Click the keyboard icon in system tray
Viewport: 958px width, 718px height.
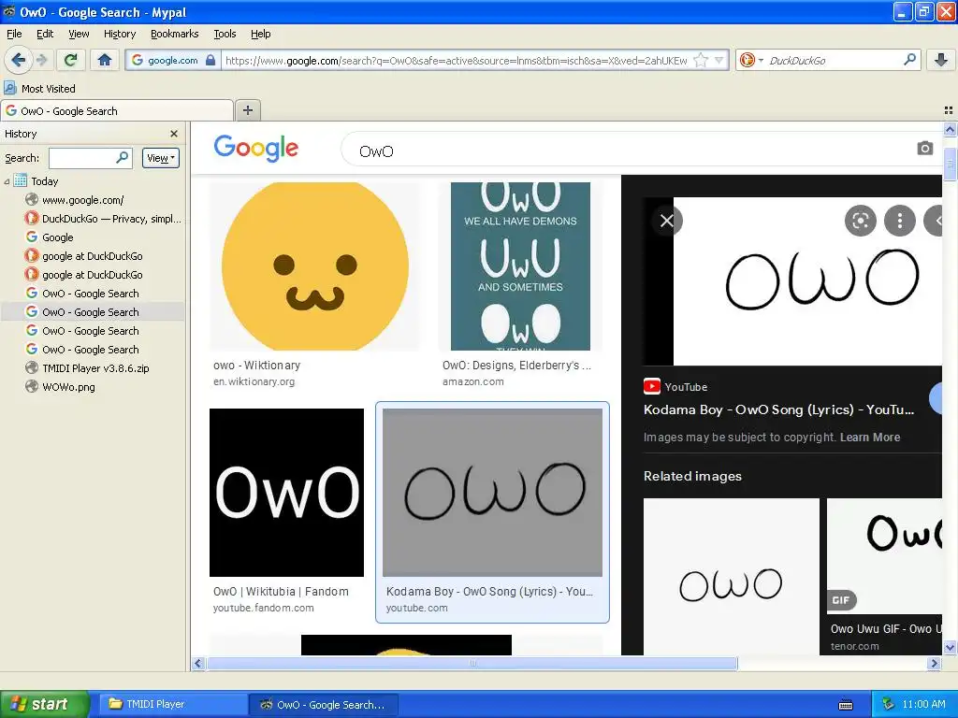pyautogui.click(x=846, y=705)
